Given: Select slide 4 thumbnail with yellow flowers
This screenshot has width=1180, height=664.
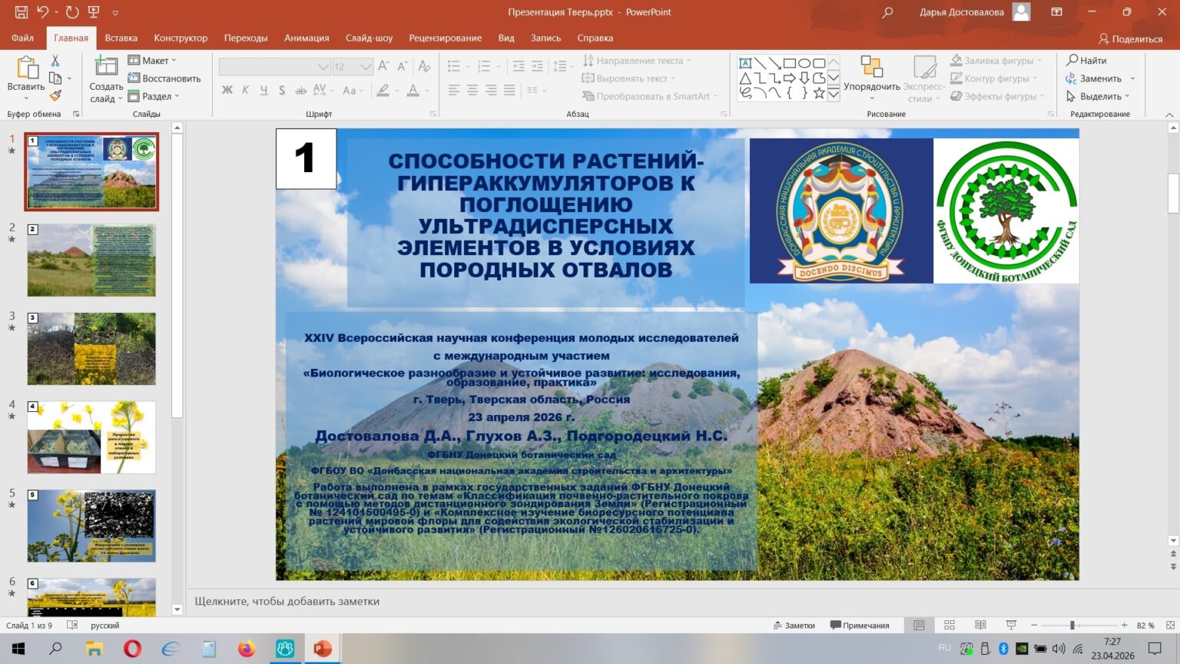Looking at the screenshot, I should 91,437.
